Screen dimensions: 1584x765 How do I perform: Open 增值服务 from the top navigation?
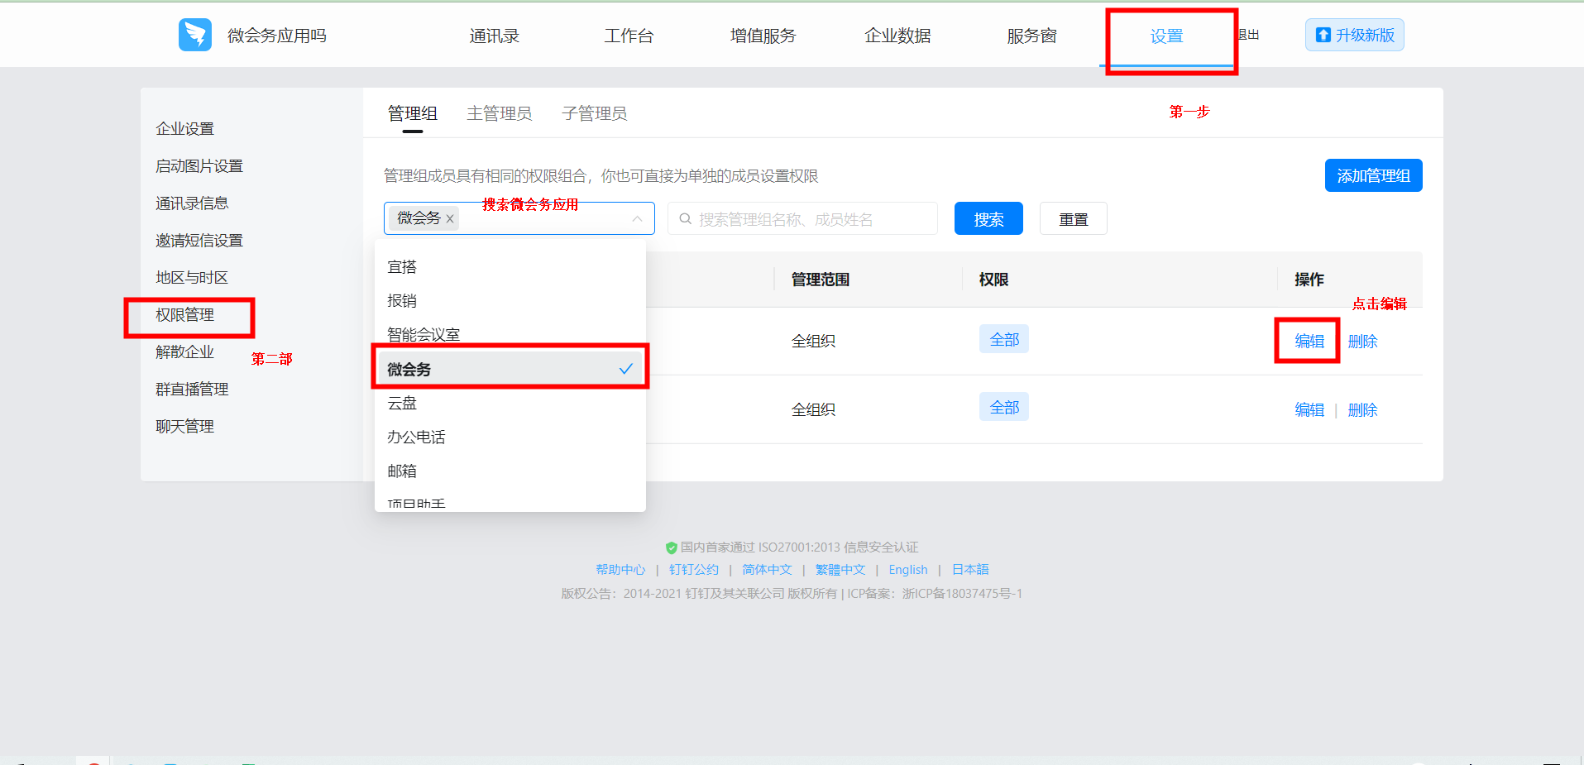(x=763, y=36)
